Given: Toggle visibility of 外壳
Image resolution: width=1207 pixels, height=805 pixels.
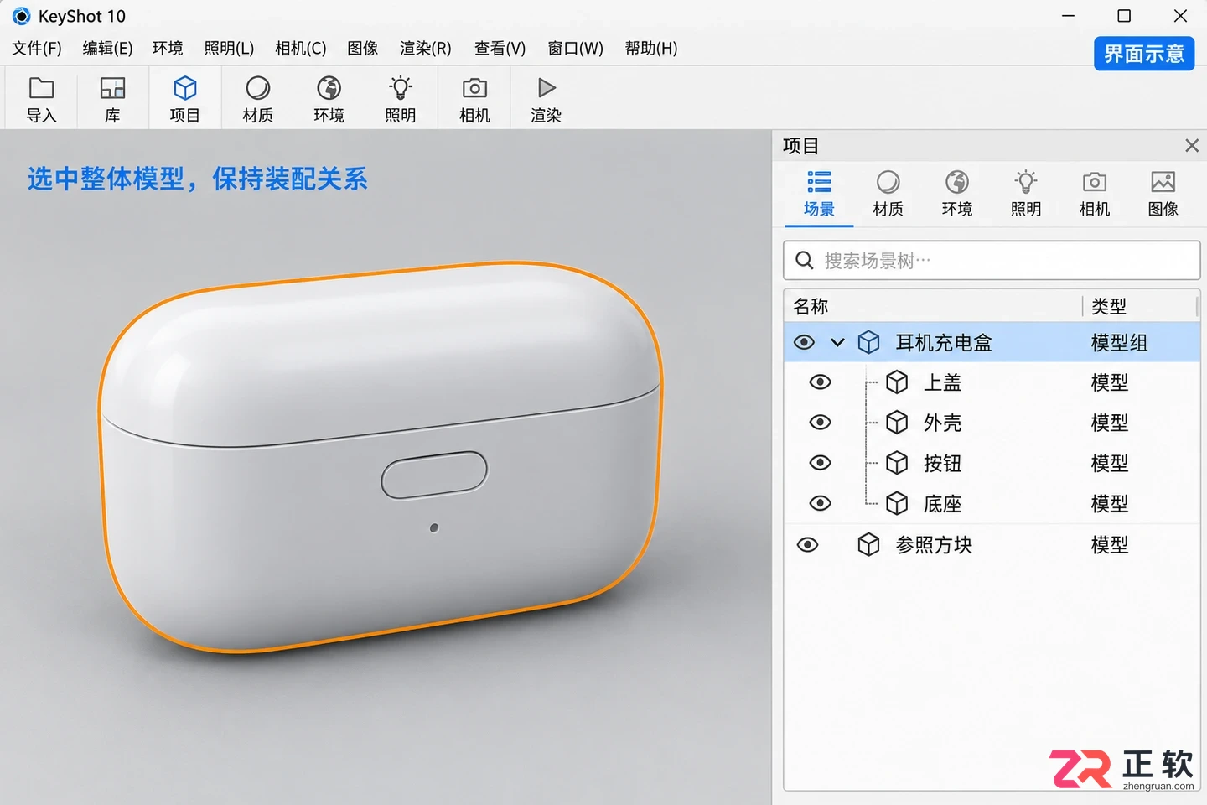Looking at the screenshot, I should tap(820, 422).
